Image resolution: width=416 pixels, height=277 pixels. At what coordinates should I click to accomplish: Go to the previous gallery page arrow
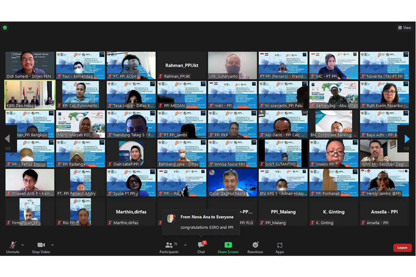tap(7, 138)
